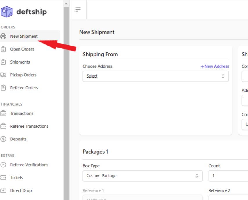
Task: Click the printer icon beside New Shipment
Action: (x=3, y=36)
